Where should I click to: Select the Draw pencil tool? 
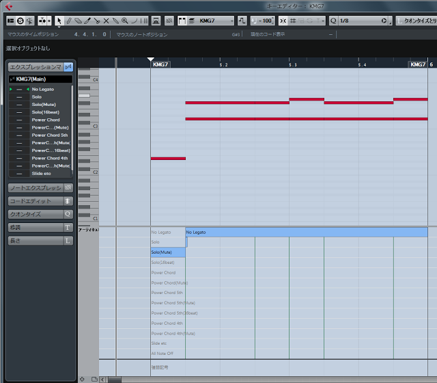point(69,21)
